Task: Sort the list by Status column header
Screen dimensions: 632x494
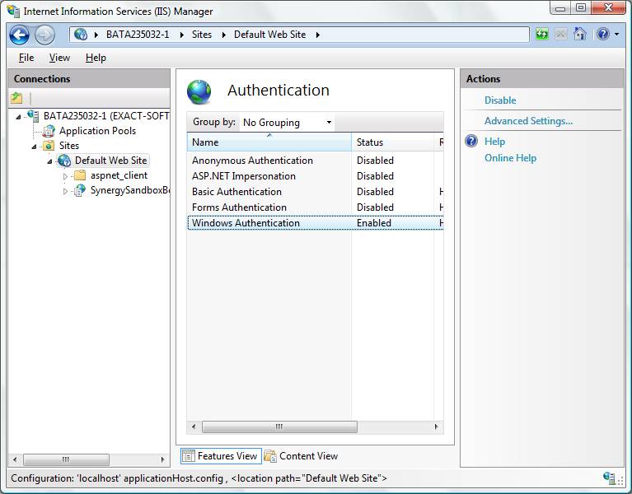Action: click(x=391, y=142)
